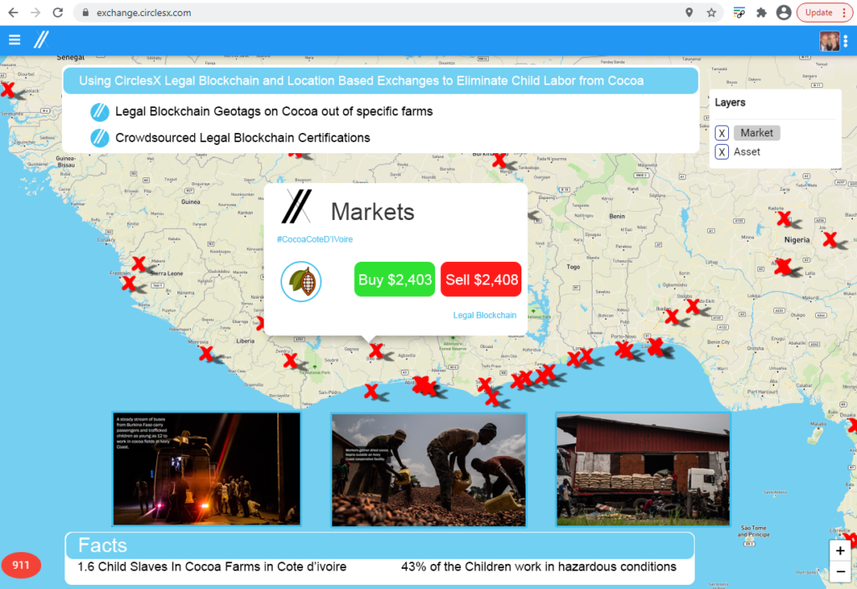The width and height of the screenshot is (857, 589).
Task: Click the Layers panel heading
Action: pos(730,102)
